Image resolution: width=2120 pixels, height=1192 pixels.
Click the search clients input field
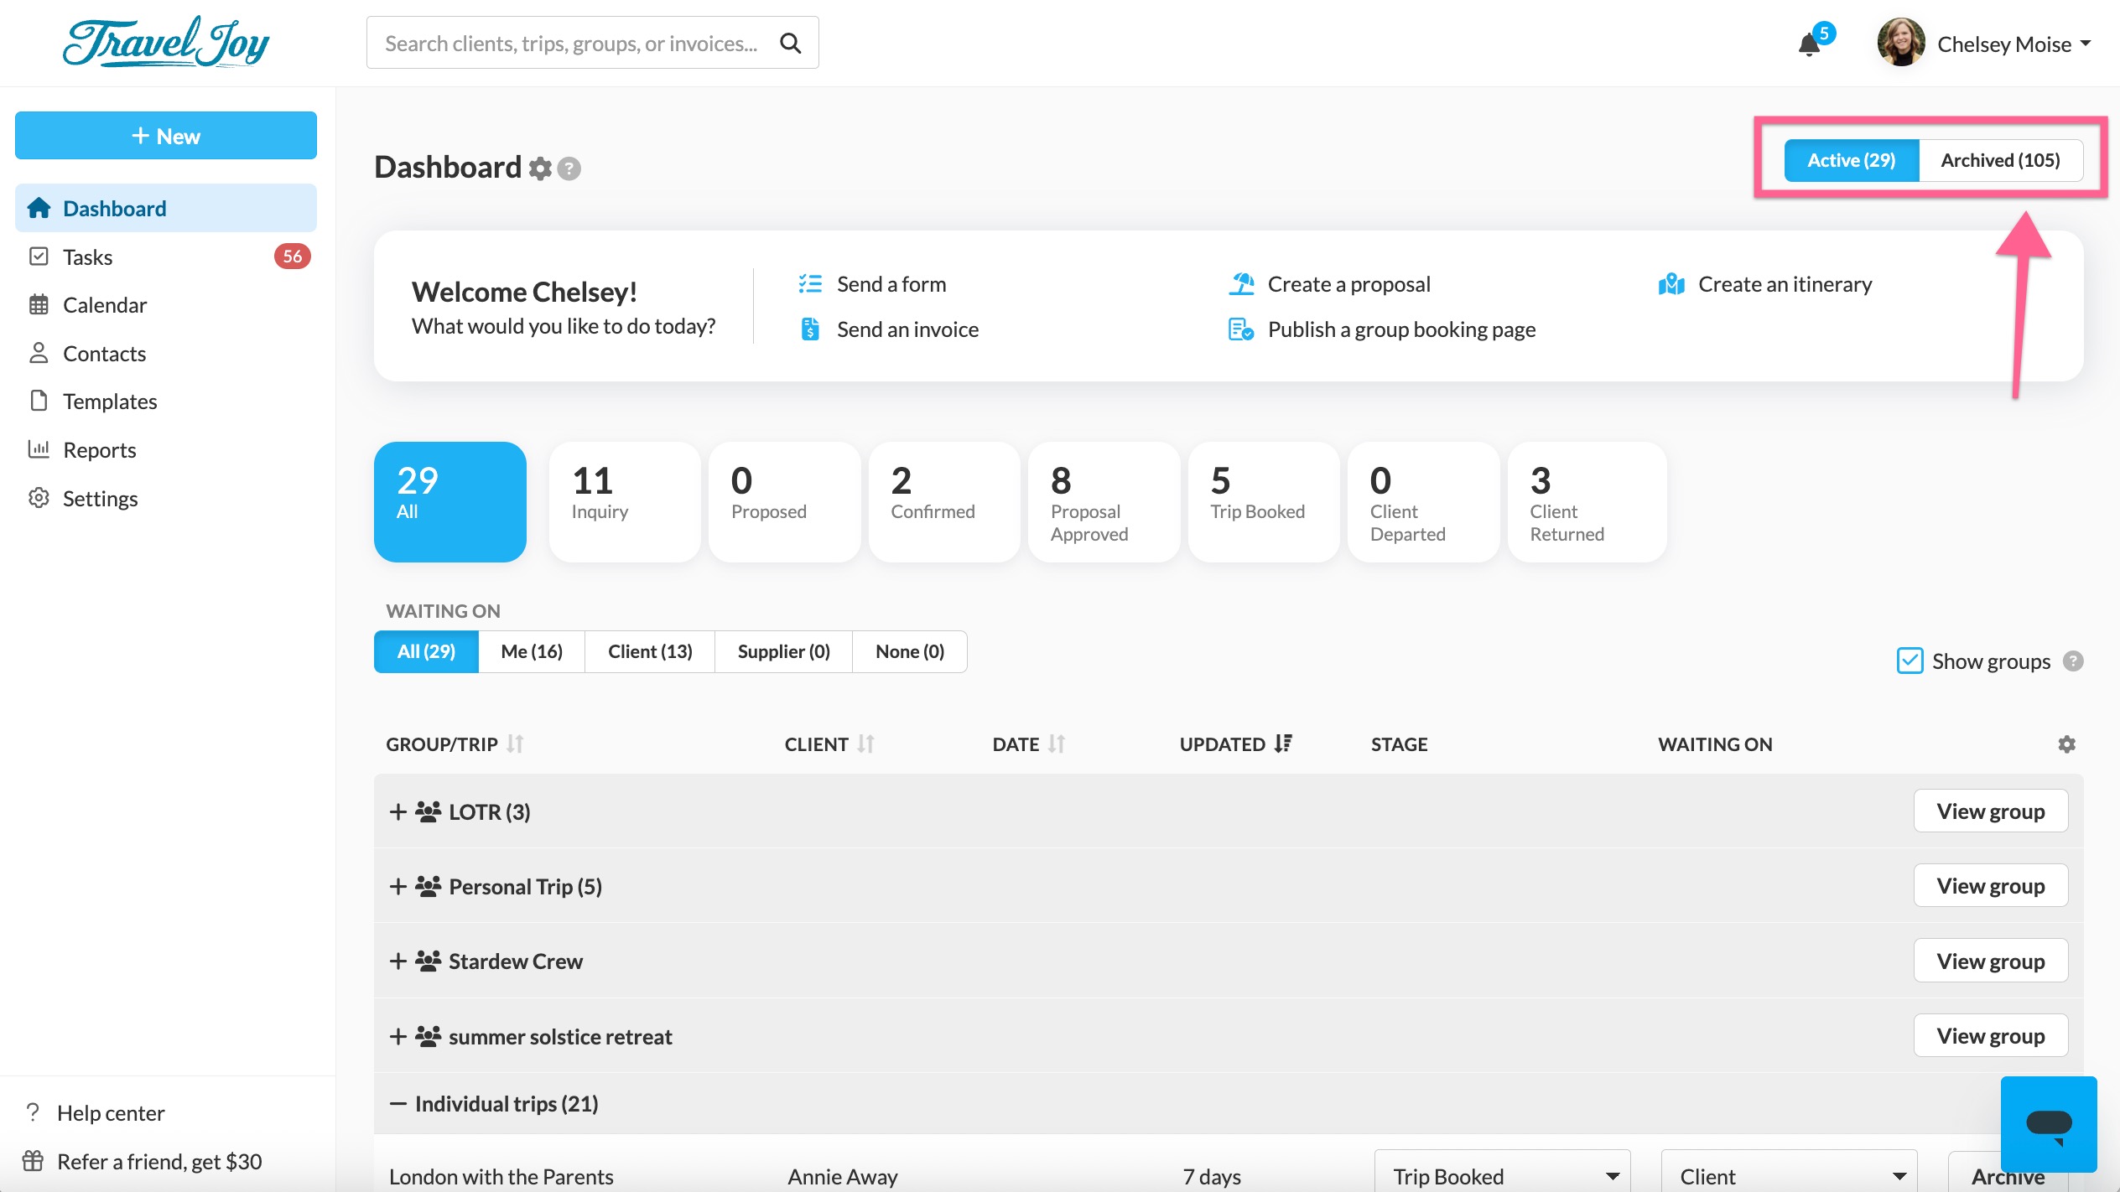pyautogui.click(x=571, y=43)
